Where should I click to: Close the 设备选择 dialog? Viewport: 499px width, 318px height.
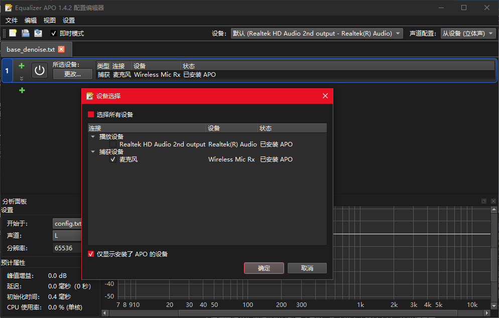point(325,96)
